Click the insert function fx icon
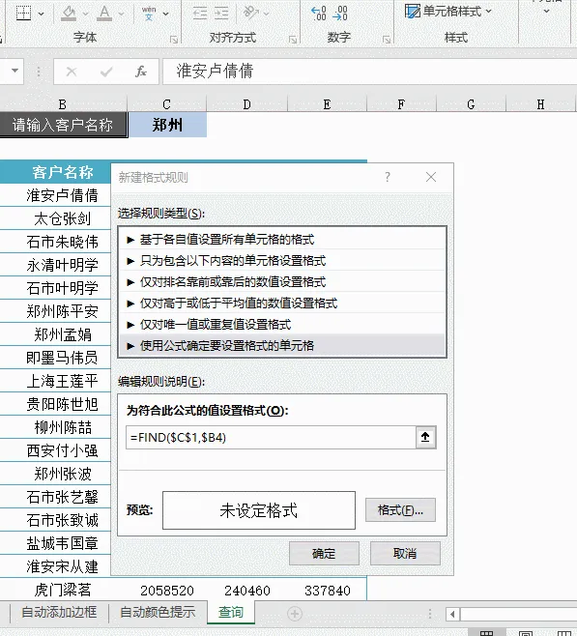 [x=141, y=72]
